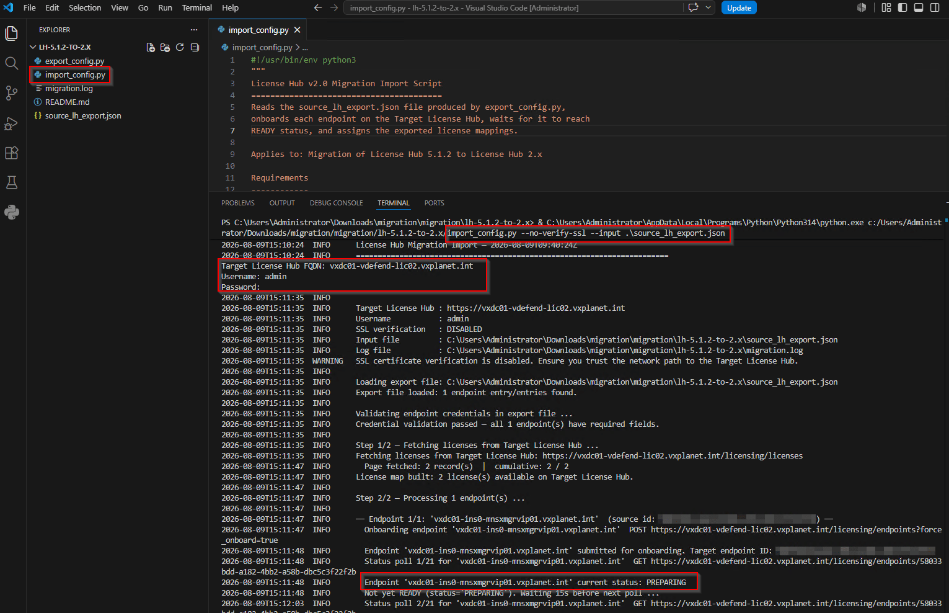Switch to the PORTS panel tab
Screen dimensions: 949x613
(x=434, y=203)
